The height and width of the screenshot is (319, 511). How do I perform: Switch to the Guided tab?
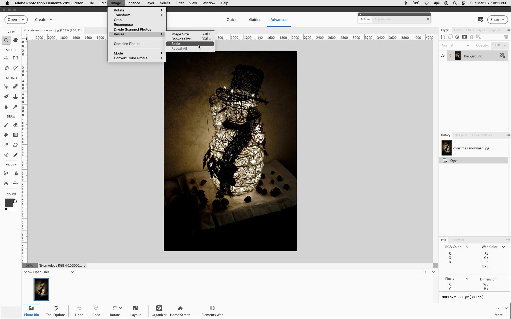(255, 20)
